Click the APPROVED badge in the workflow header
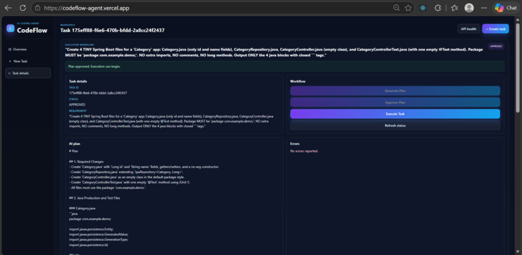 coord(495,46)
